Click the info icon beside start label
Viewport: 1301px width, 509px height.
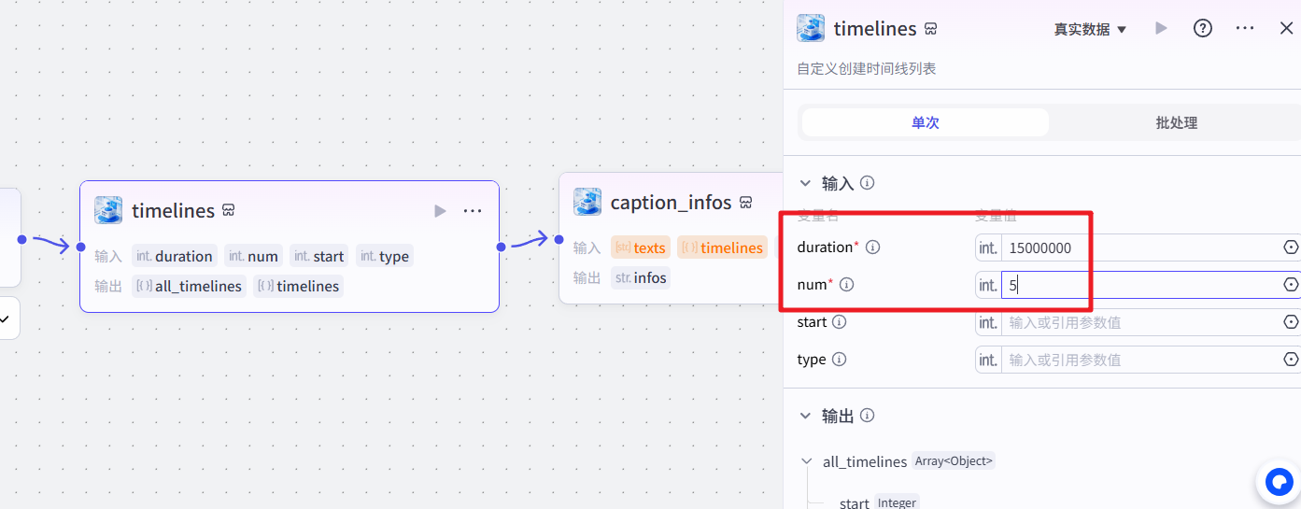pyautogui.click(x=839, y=322)
